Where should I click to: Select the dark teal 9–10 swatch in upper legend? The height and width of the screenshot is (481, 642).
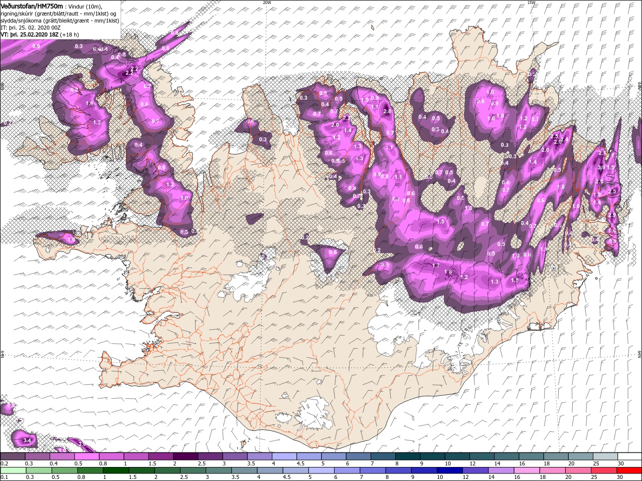432,456
